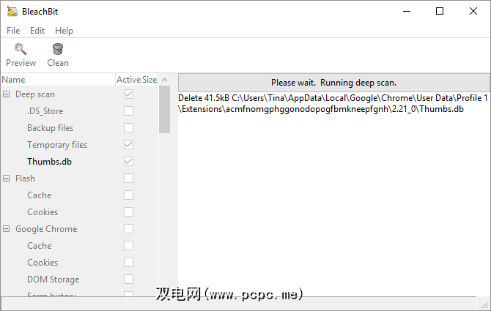The height and width of the screenshot is (311, 491).
Task: Enable the Backup files checkbox
Action: coord(128,128)
